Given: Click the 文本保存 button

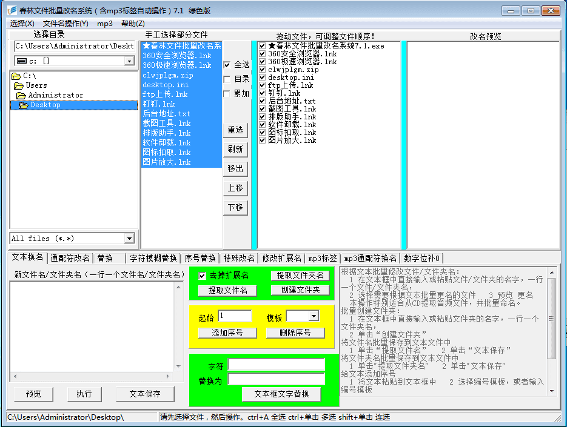Looking at the screenshot, I should [145, 394].
